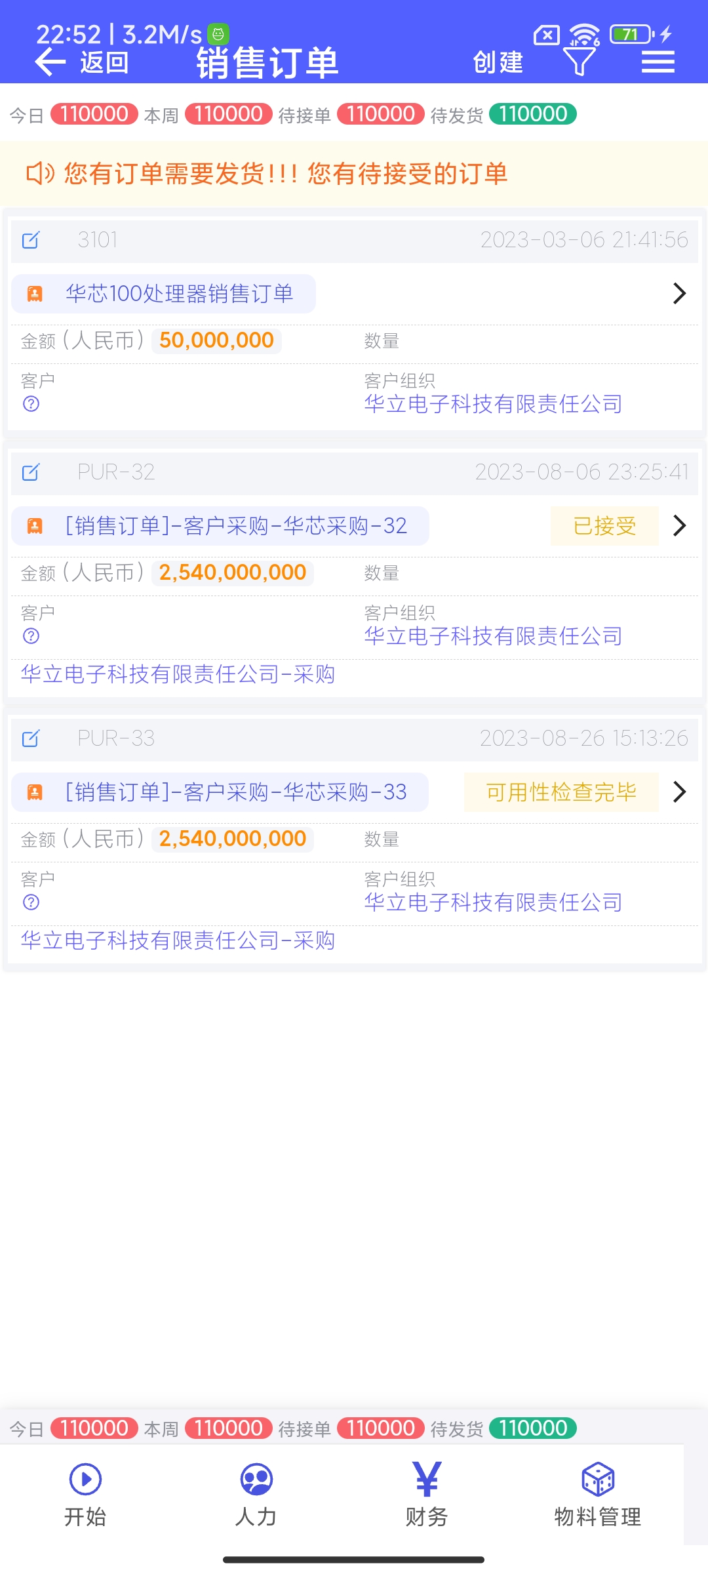
Task: Tap the 已接受 status badge
Action: tap(604, 526)
